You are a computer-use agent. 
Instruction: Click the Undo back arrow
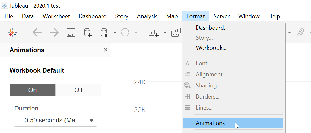[x=37, y=33]
